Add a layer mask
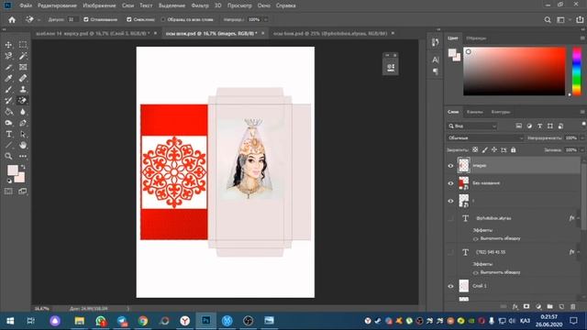This screenshot has height=330, width=587. pyautogui.click(x=526, y=307)
